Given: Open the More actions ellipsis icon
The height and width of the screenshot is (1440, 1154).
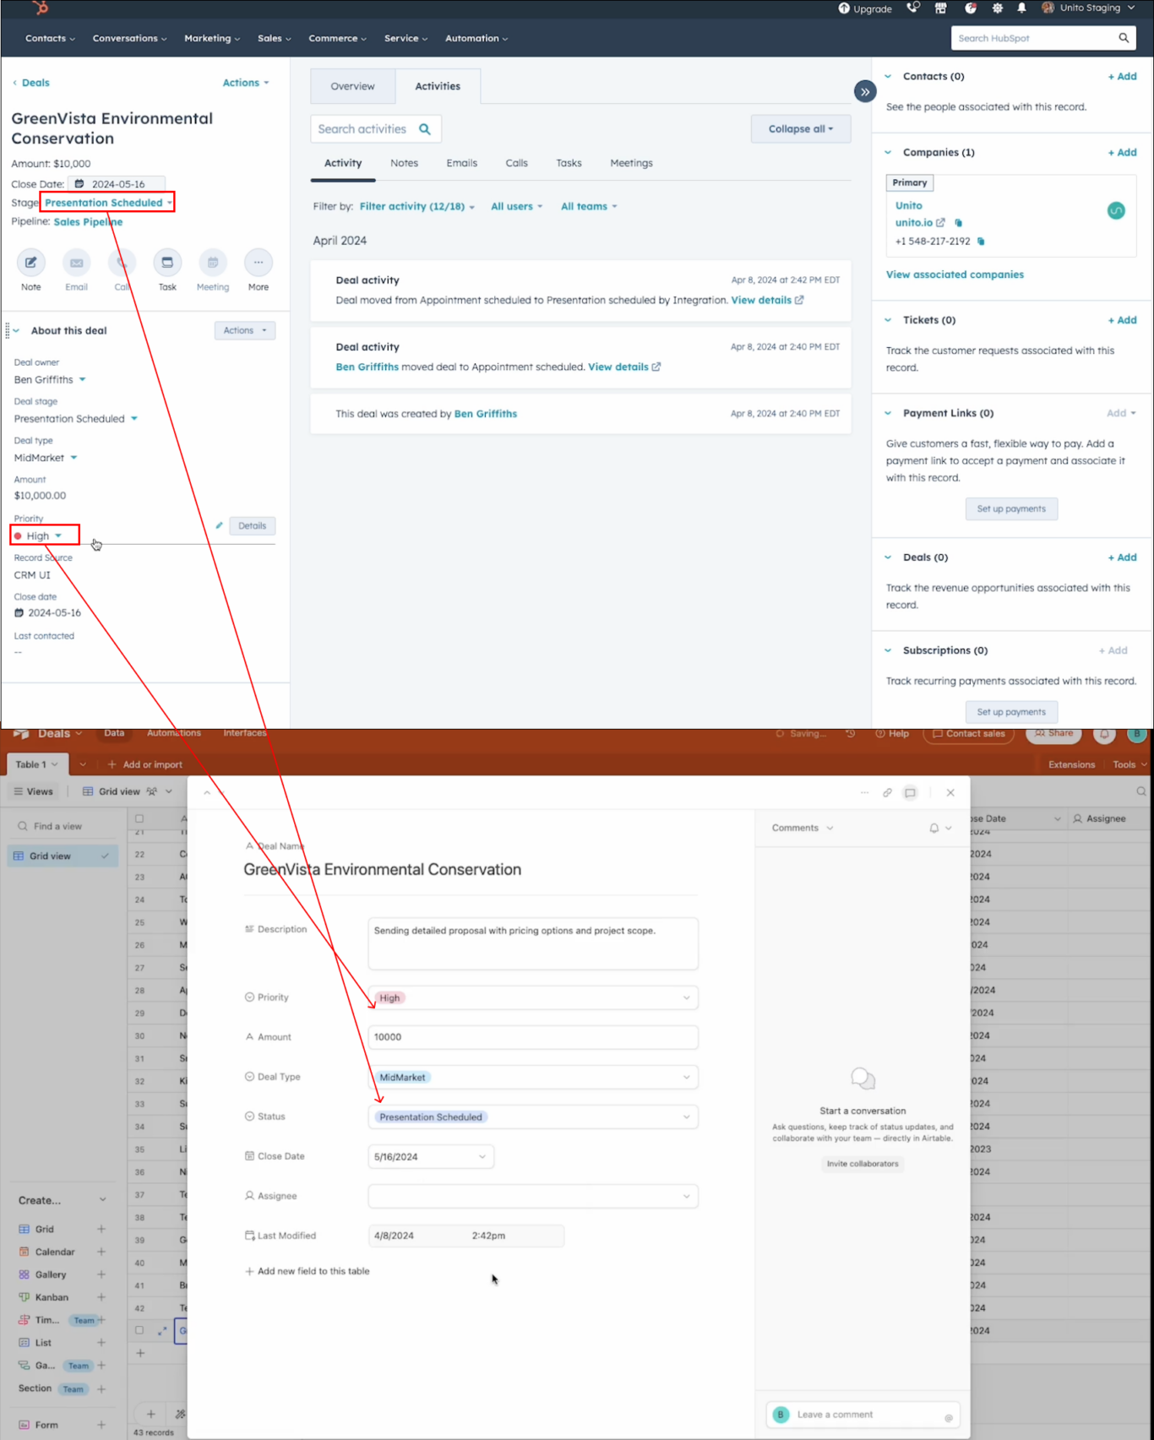Looking at the screenshot, I should [x=259, y=263].
